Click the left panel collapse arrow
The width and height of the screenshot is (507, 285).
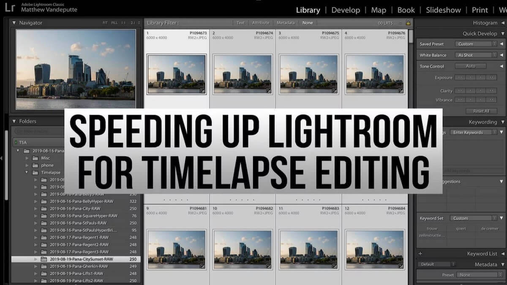point(2,158)
